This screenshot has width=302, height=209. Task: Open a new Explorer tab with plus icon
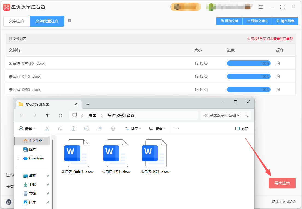(88, 104)
